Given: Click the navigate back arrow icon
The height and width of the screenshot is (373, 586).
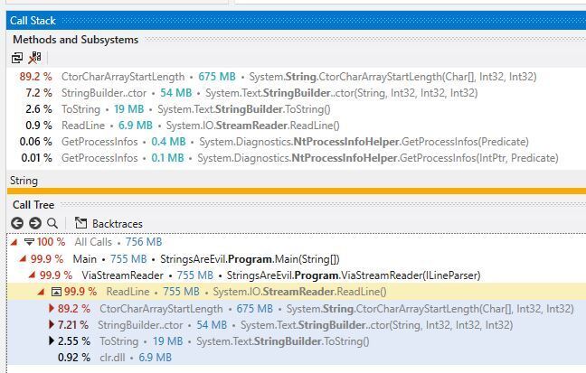Looking at the screenshot, I should 17,223.
